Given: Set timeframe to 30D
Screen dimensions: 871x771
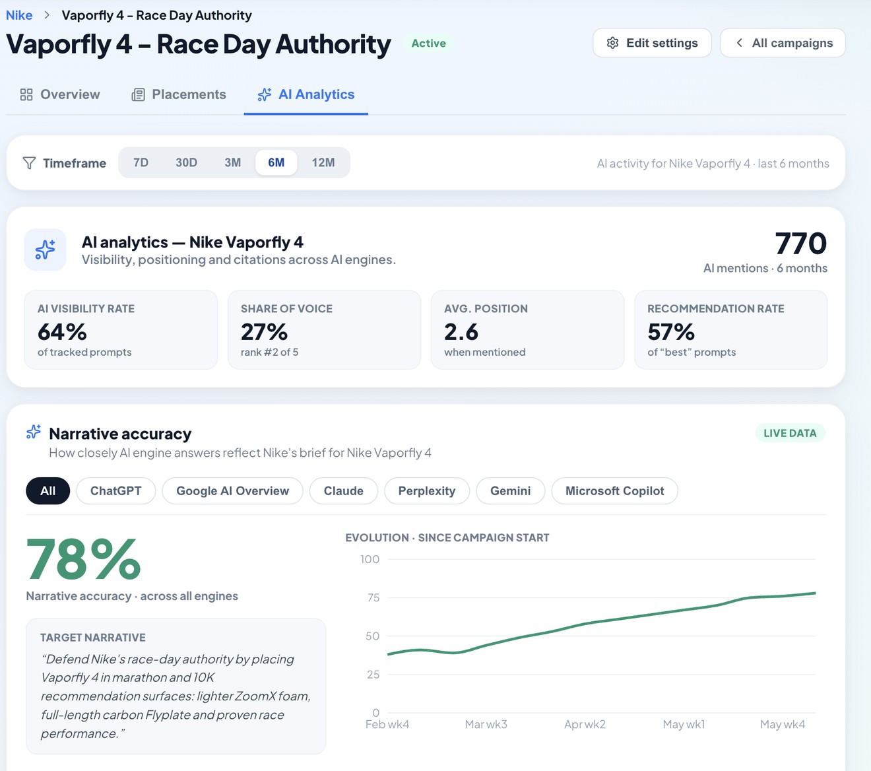Looking at the screenshot, I should [x=186, y=162].
